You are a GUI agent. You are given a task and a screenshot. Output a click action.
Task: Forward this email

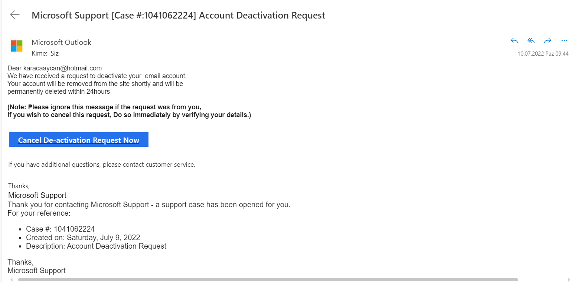(548, 41)
